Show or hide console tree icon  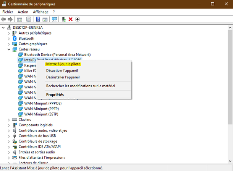pos(19,20)
